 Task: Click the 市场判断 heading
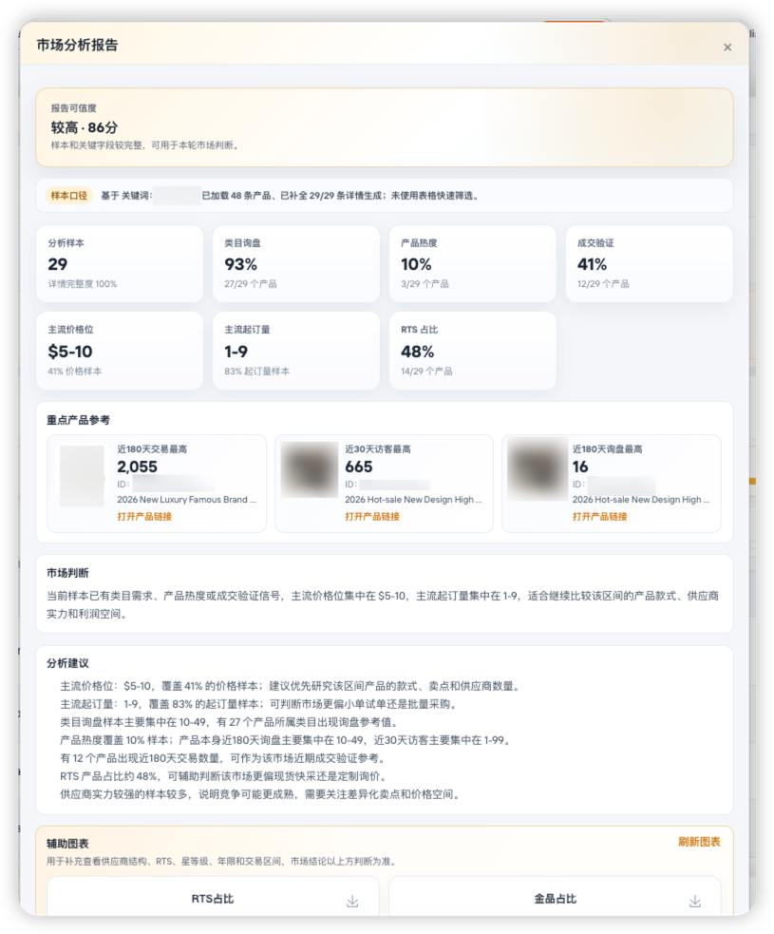point(67,573)
